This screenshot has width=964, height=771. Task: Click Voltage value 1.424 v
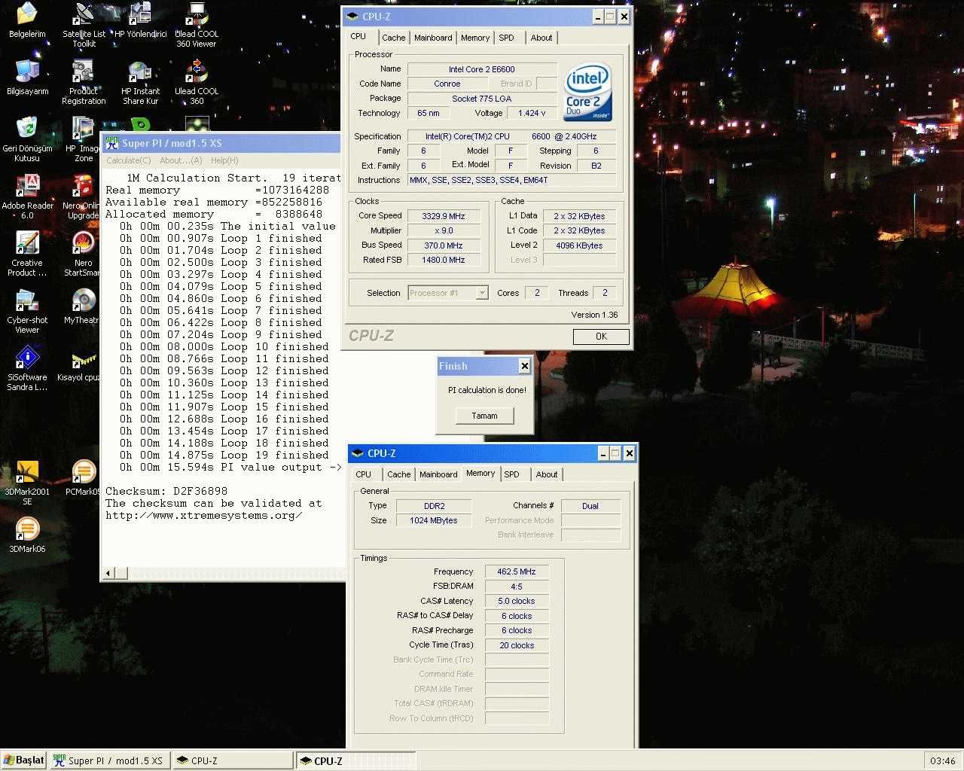click(x=532, y=113)
